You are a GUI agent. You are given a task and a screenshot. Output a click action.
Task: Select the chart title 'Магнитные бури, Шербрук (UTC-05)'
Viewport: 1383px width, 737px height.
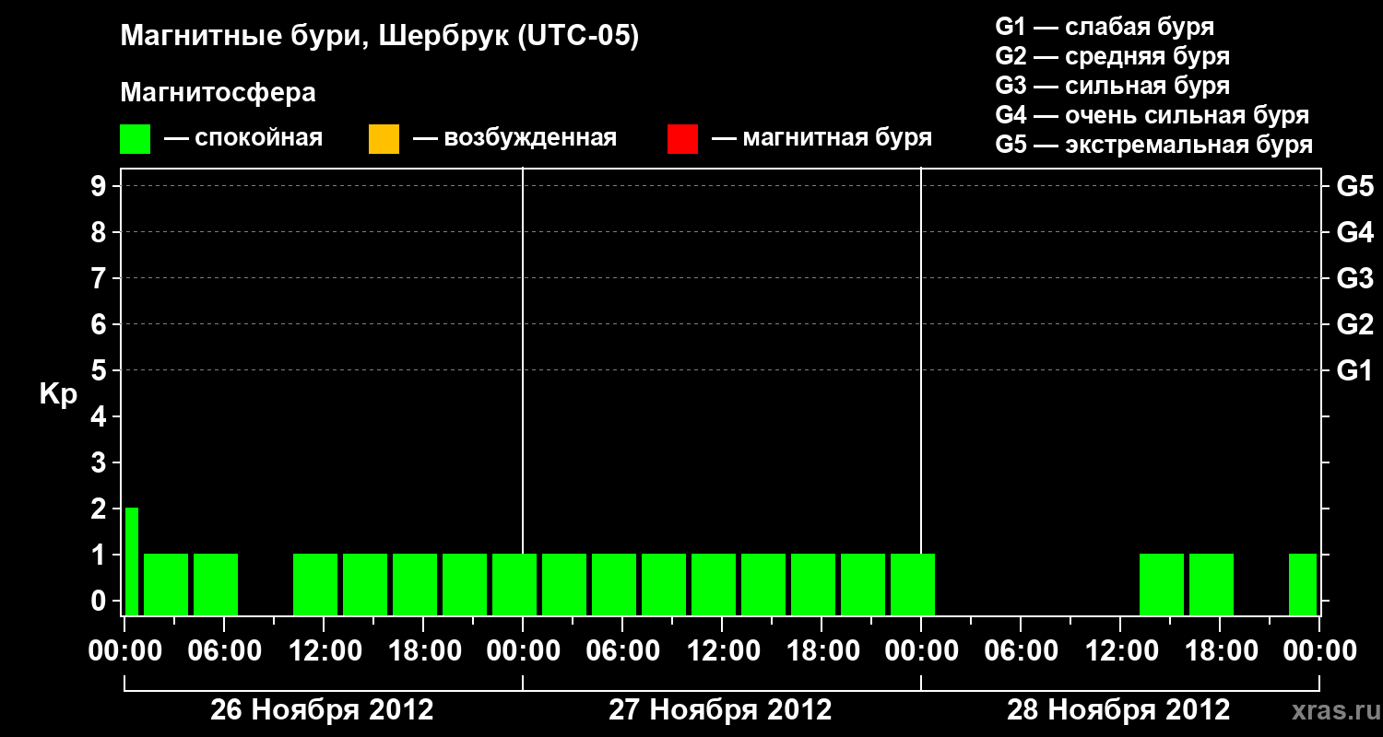pyautogui.click(x=379, y=37)
